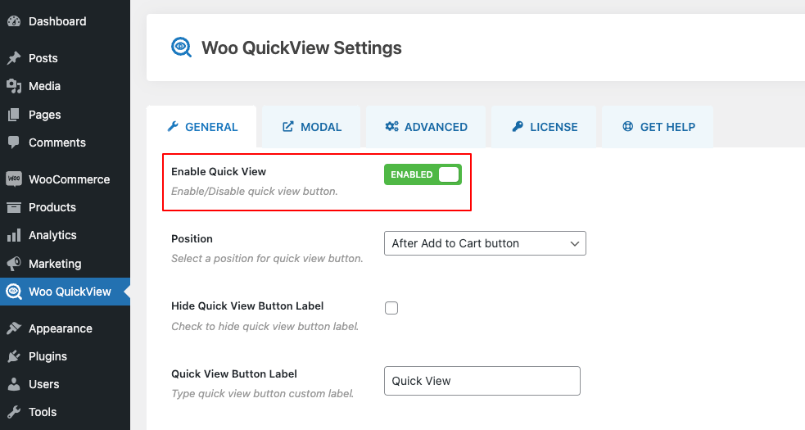Image resolution: width=805 pixels, height=430 pixels.
Task: Click the Plugins plug icon
Action: point(13,356)
